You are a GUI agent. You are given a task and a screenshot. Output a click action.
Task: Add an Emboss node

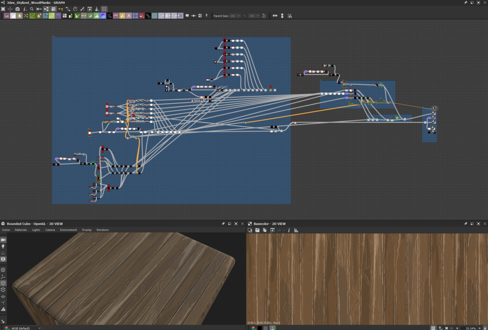(x=58, y=16)
